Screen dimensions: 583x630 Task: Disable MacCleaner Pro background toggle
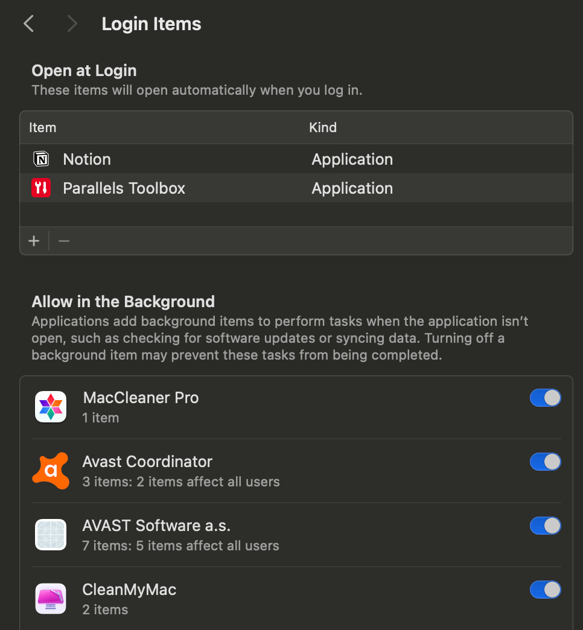click(545, 398)
